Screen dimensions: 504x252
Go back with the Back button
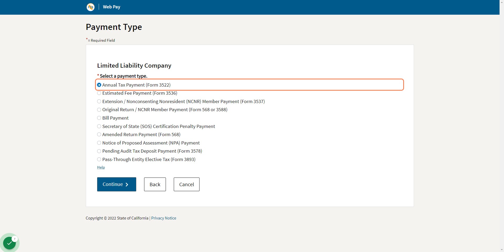pyautogui.click(x=155, y=184)
